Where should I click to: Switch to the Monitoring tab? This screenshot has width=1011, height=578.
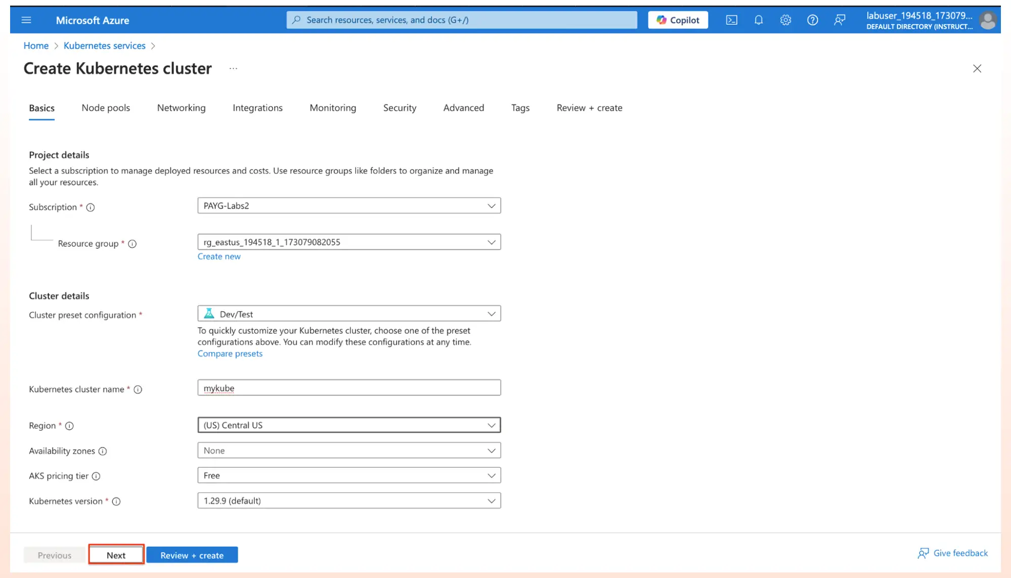333,108
